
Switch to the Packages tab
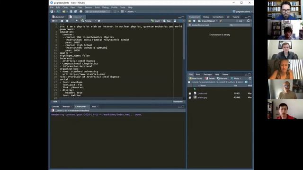click(207, 75)
